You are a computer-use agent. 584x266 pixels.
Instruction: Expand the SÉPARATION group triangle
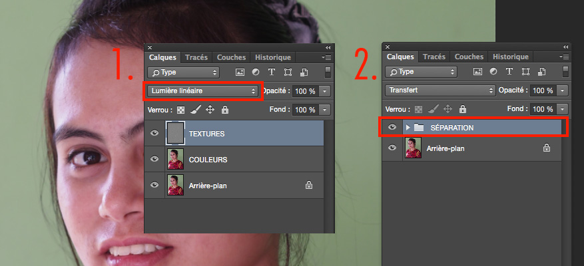pos(408,128)
